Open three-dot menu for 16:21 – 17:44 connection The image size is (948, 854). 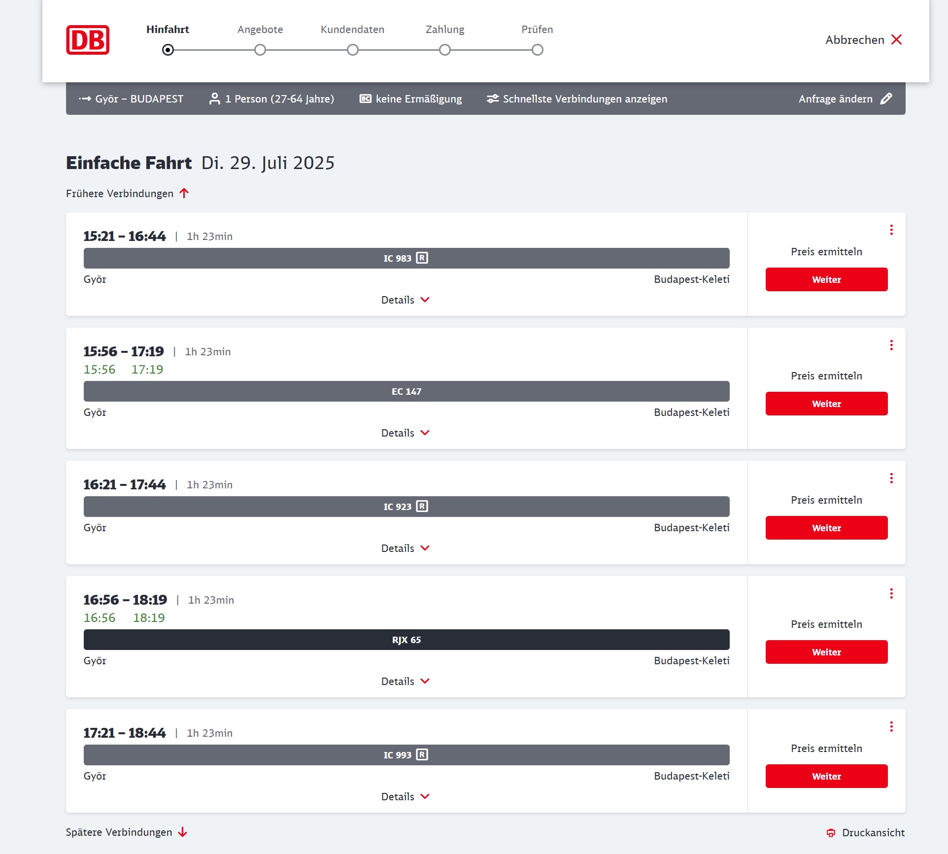(891, 478)
